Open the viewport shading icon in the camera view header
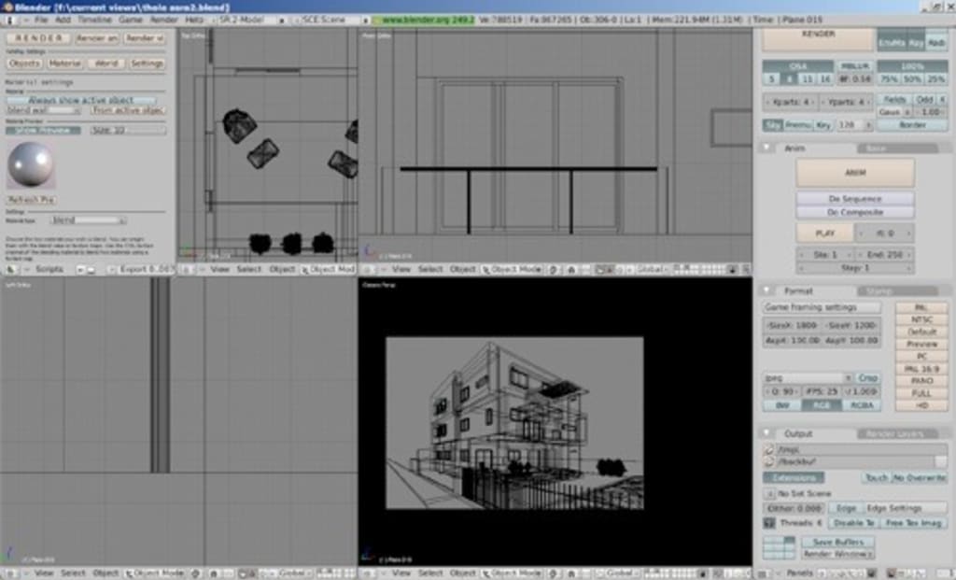 555,573
